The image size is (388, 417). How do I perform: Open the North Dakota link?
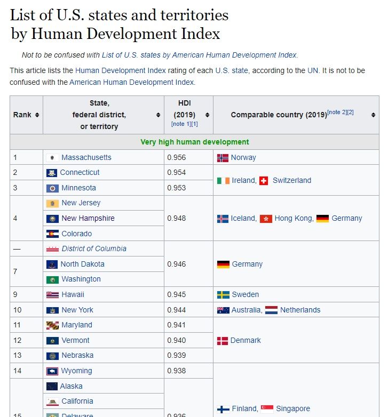[x=83, y=264]
